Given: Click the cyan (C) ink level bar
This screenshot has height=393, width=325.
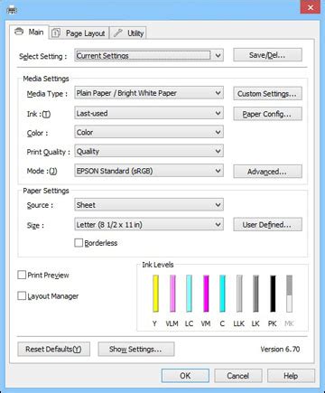Looking at the screenshot, I should 222,294.
